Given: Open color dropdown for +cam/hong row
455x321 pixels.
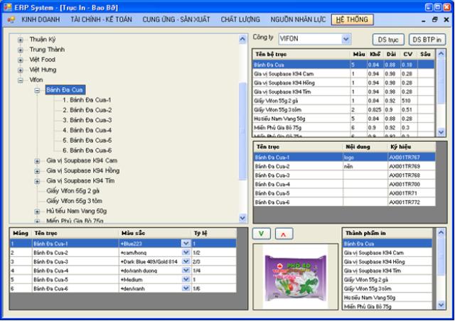Looking at the screenshot, I should 186,252.
